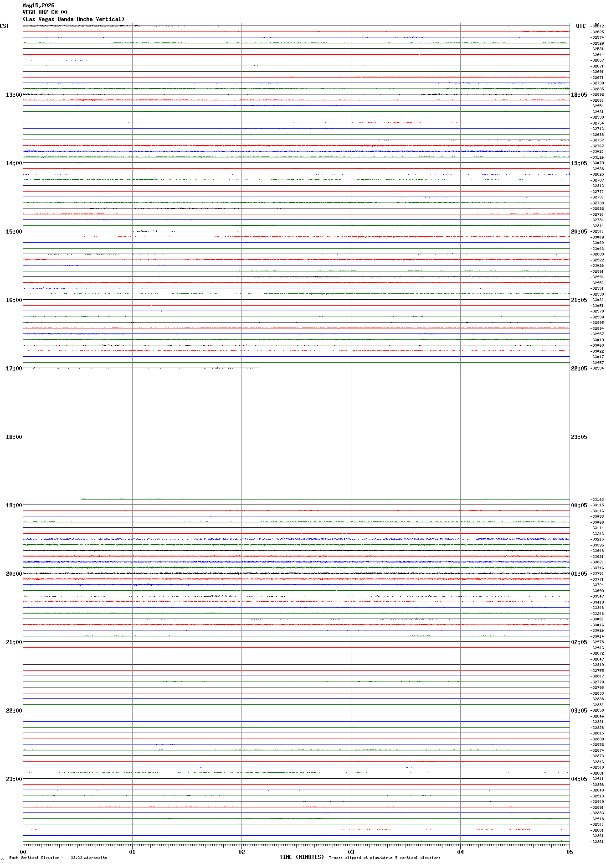Click the 17:00 CST time label

click(x=14, y=369)
